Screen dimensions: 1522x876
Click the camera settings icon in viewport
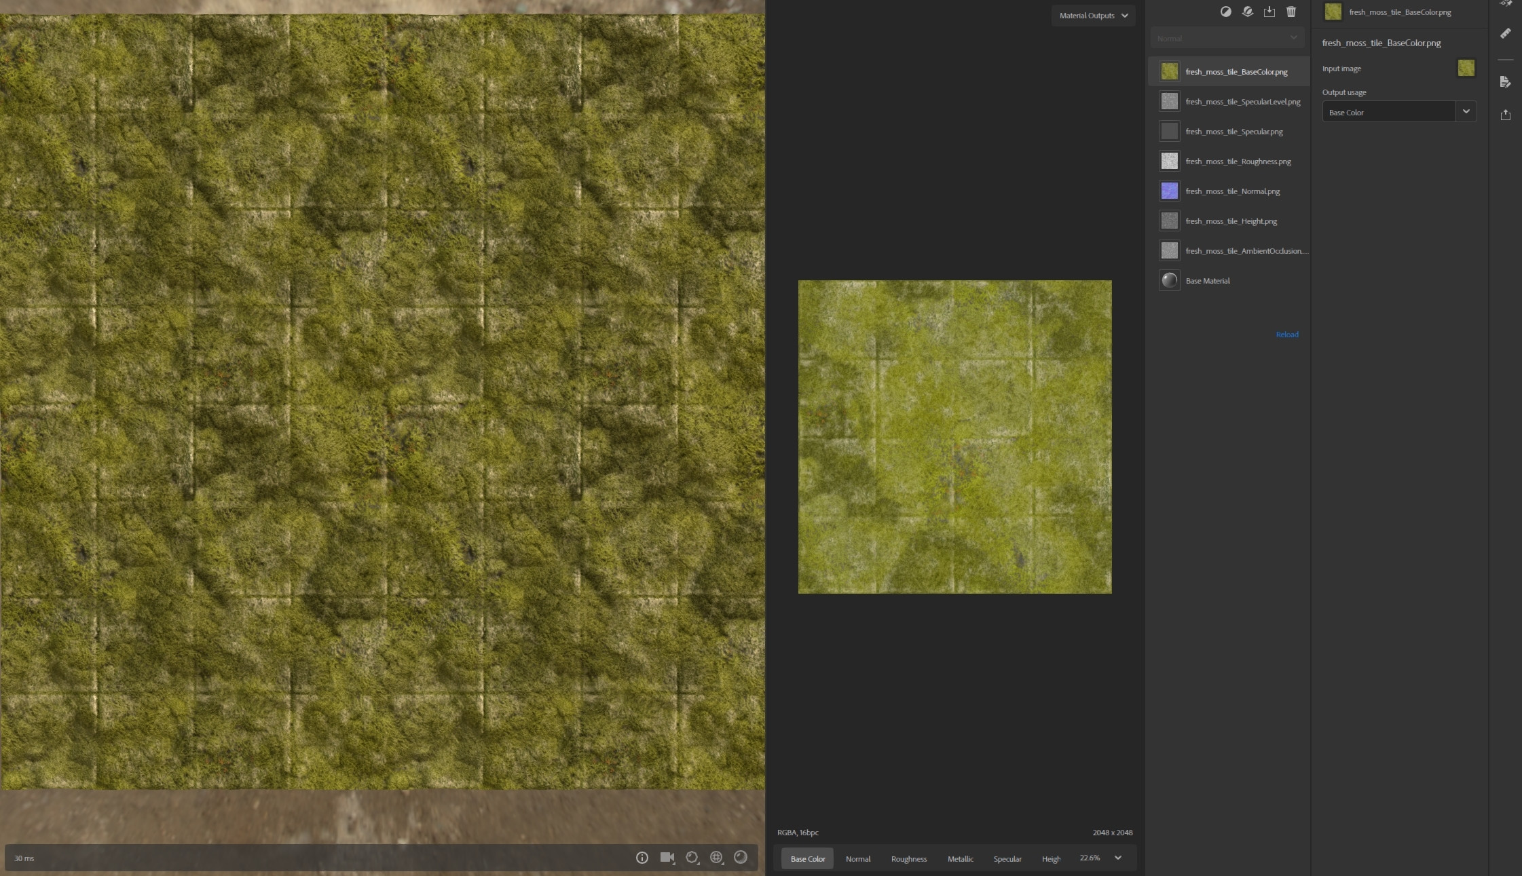pos(667,858)
